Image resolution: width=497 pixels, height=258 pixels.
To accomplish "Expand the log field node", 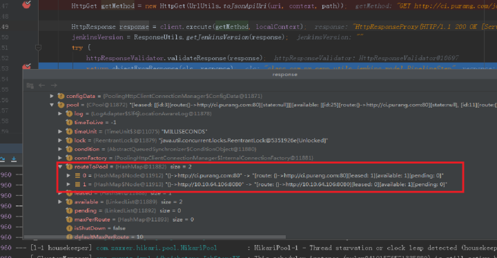I will coord(60,113).
